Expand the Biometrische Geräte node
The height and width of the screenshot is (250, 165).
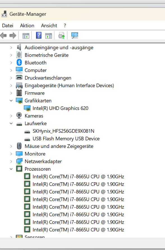tap(11, 55)
